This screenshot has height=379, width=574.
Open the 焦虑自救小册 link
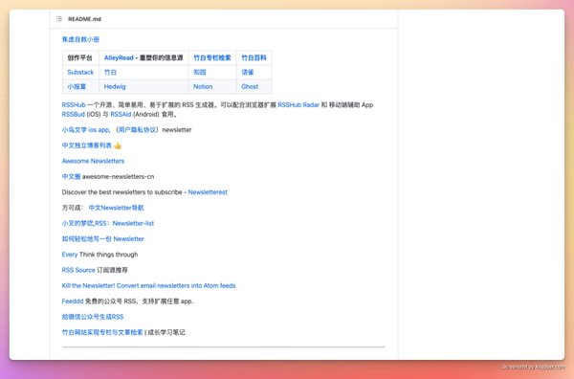pos(80,39)
